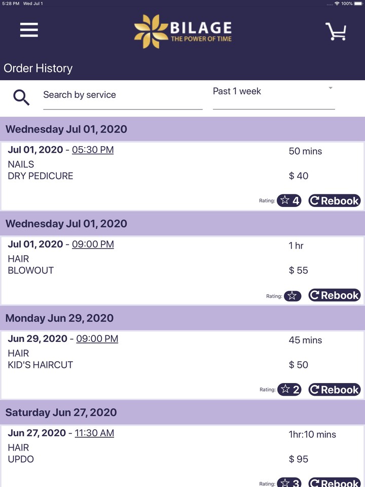Focus the Search by service field
Image resolution: width=365 pixels, height=487 pixels.
coord(123,95)
